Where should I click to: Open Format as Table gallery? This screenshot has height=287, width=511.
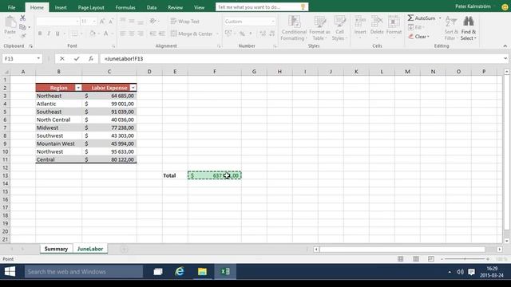point(319,28)
